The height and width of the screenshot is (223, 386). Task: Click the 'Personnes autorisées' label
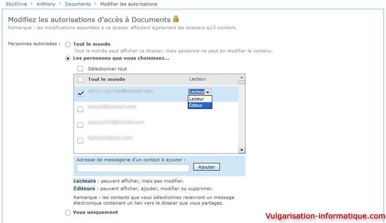(34, 44)
